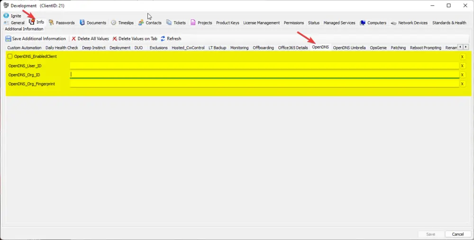The height and width of the screenshot is (240, 474).
Task: Open the License Management tab
Action: (262, 23)
